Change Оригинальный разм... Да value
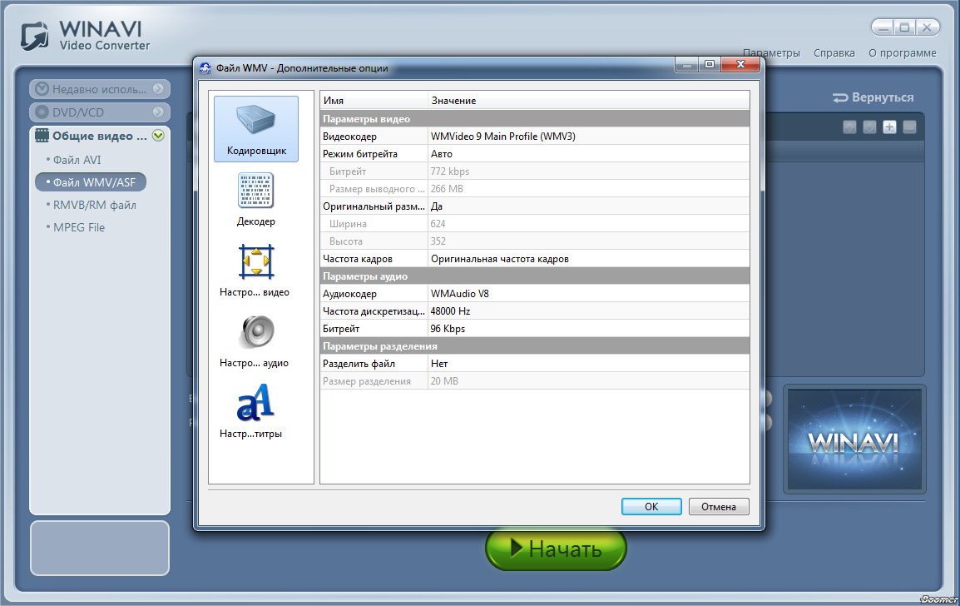Viewport: 960px width, 606px height. pyautogui.click(x=588, y=206)
